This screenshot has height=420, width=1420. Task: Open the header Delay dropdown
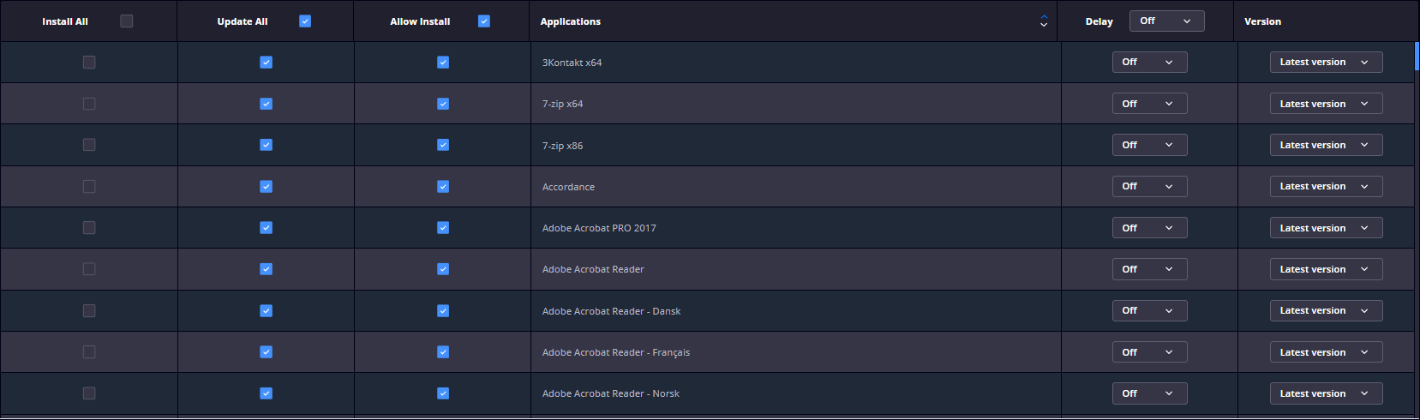point(1166,21)
